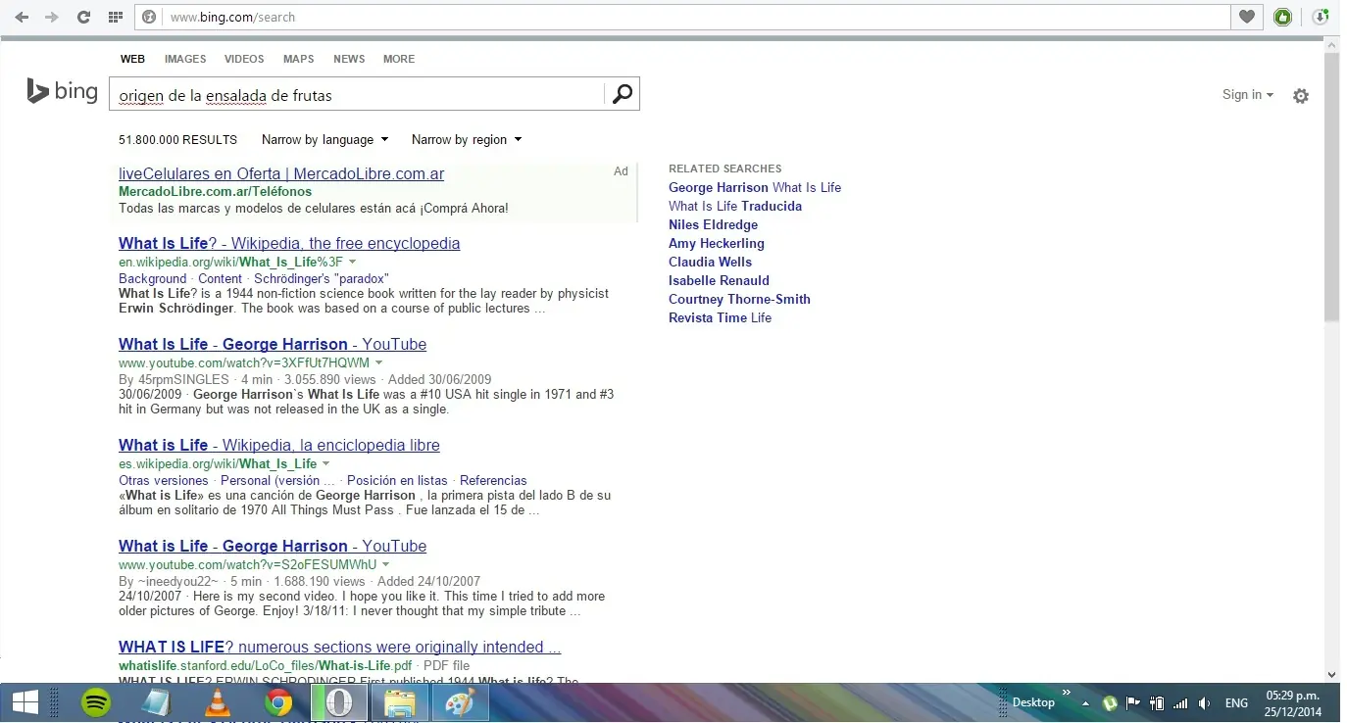This screenshot has height=723, width=1347.
Task: Expand the Narrow by language dropdown
Action: click(324, 140)
